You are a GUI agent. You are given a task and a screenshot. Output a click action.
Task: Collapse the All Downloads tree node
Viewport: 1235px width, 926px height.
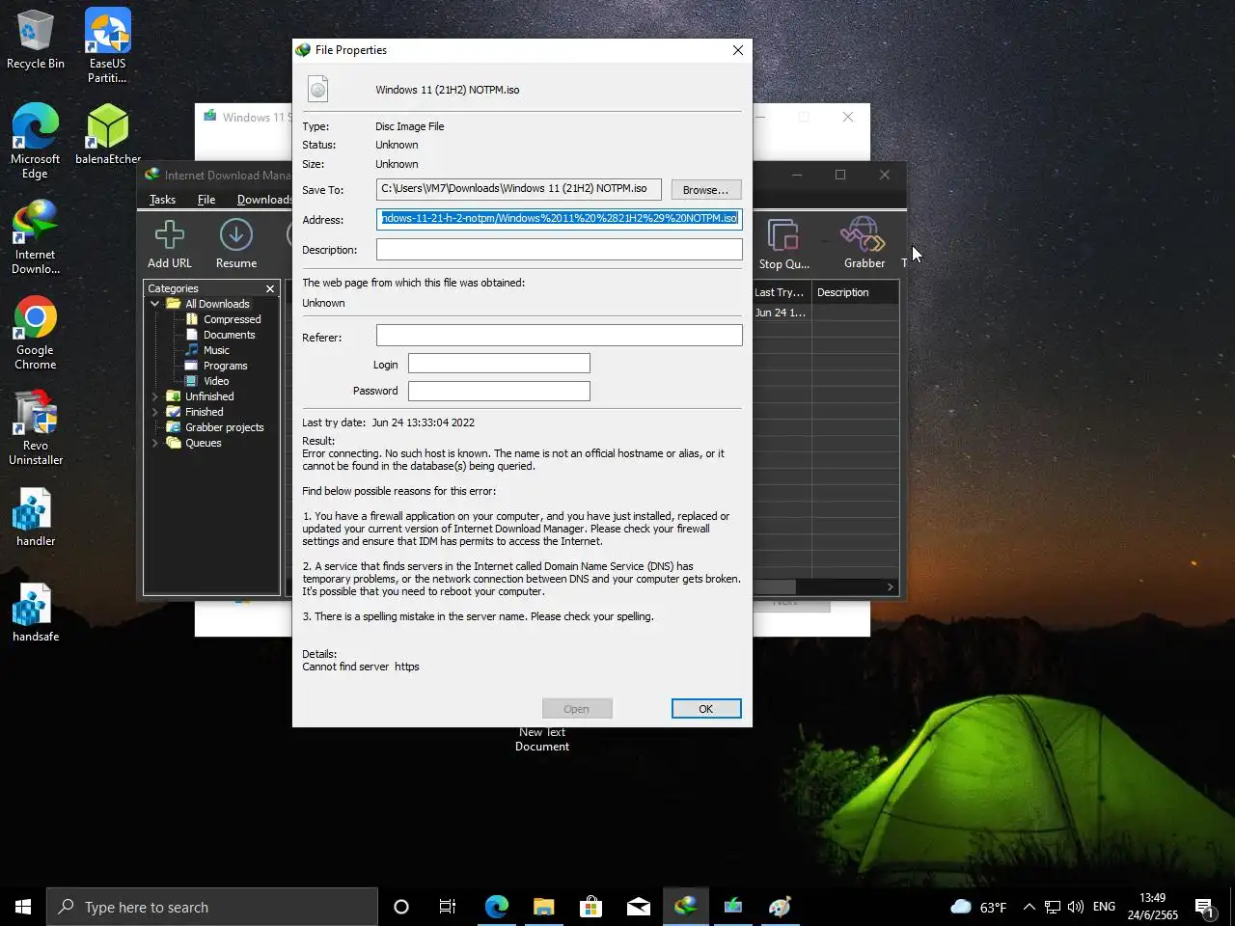(155, 304)
